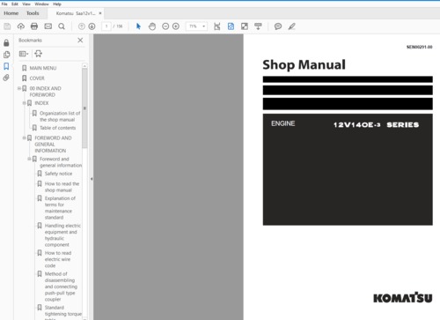Select the highlight pen tool
Screen dimensions: 440x320
point(291,26)
